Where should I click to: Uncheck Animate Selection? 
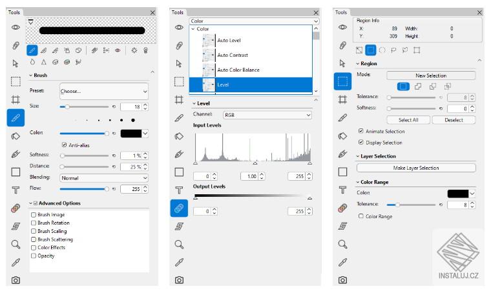361,131
